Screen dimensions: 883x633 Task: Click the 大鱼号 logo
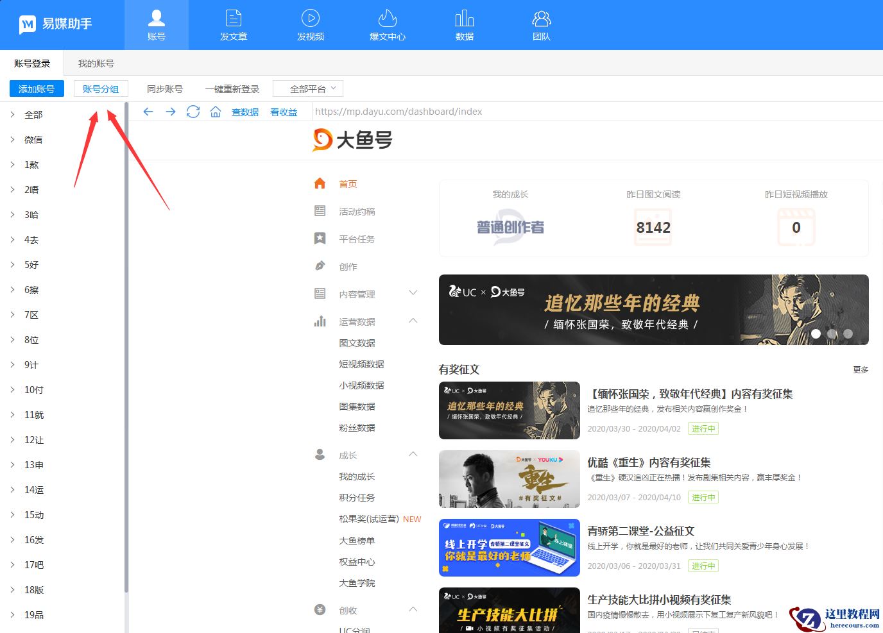tap(352, 140)
